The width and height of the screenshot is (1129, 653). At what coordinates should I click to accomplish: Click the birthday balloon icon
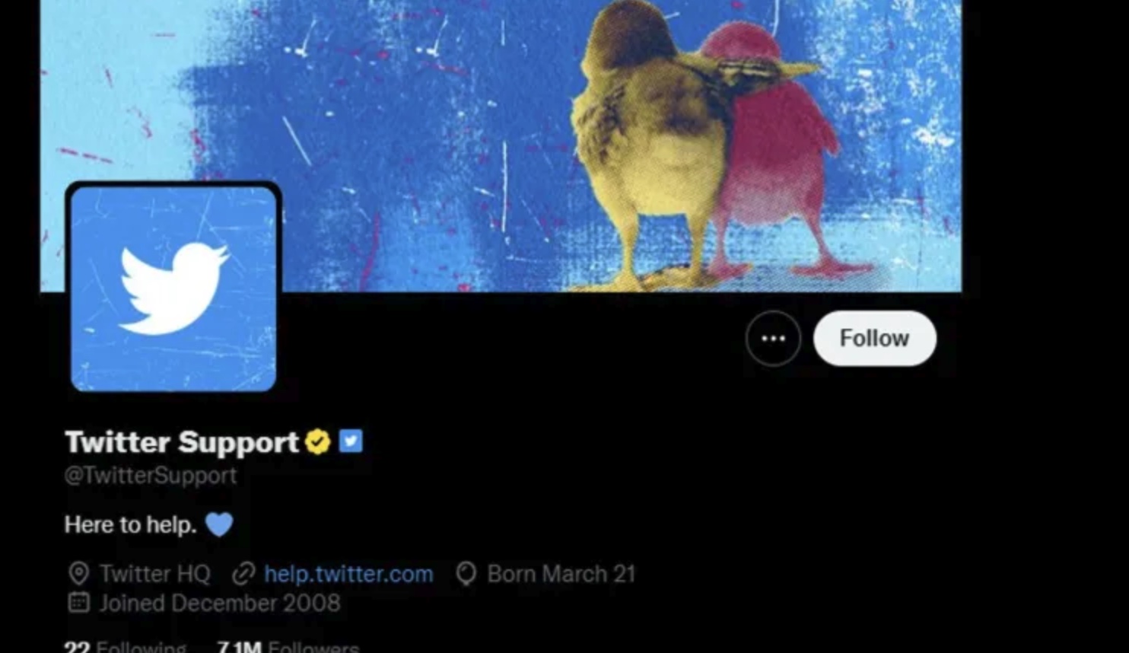pyautogui.click(x=466, y=574)
